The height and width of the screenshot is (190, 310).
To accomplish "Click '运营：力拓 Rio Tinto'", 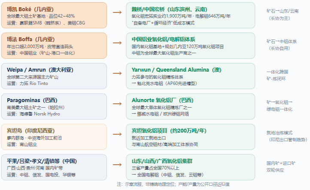I will coord(27,83).
